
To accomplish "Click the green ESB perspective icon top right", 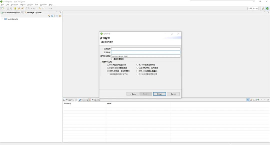I will pos(267,8).
